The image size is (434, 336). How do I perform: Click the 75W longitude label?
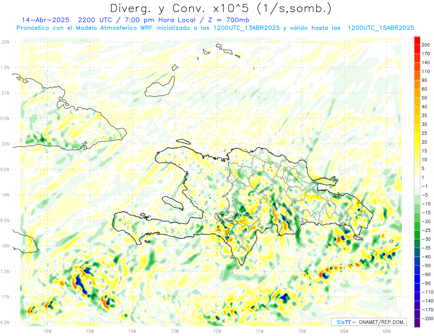[90, 331]
